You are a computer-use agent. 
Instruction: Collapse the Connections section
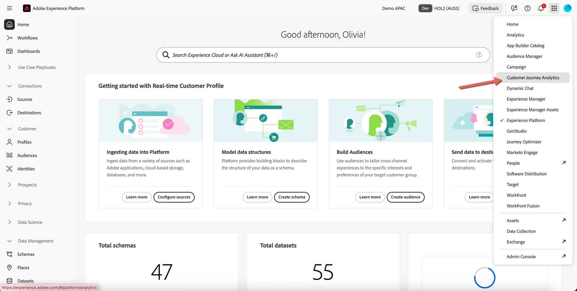(x=9, y=86)
